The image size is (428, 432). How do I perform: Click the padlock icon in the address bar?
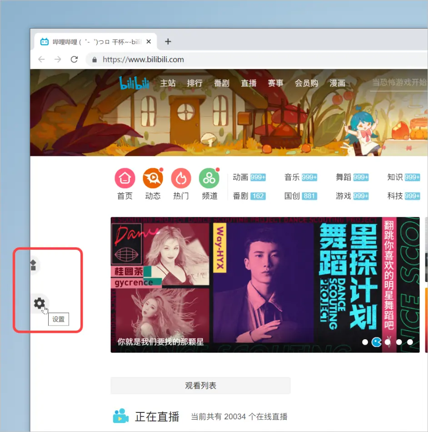click(95, 60)
